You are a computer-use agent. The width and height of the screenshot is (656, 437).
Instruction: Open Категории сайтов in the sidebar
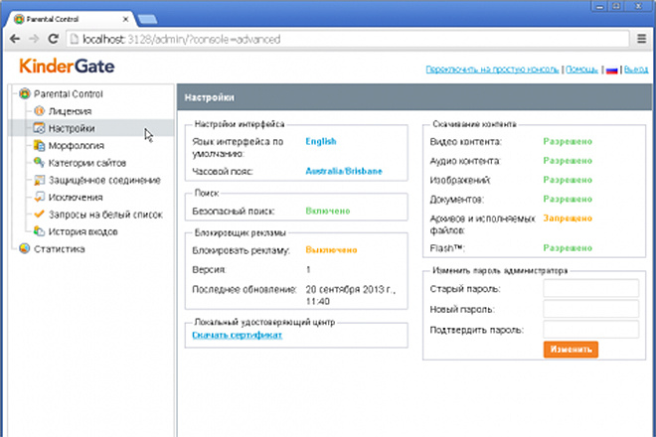click(x=87, y=163)
